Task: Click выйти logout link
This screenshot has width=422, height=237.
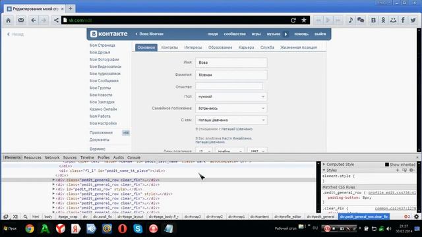Action: pyautogui.click(x=320, y=34)
